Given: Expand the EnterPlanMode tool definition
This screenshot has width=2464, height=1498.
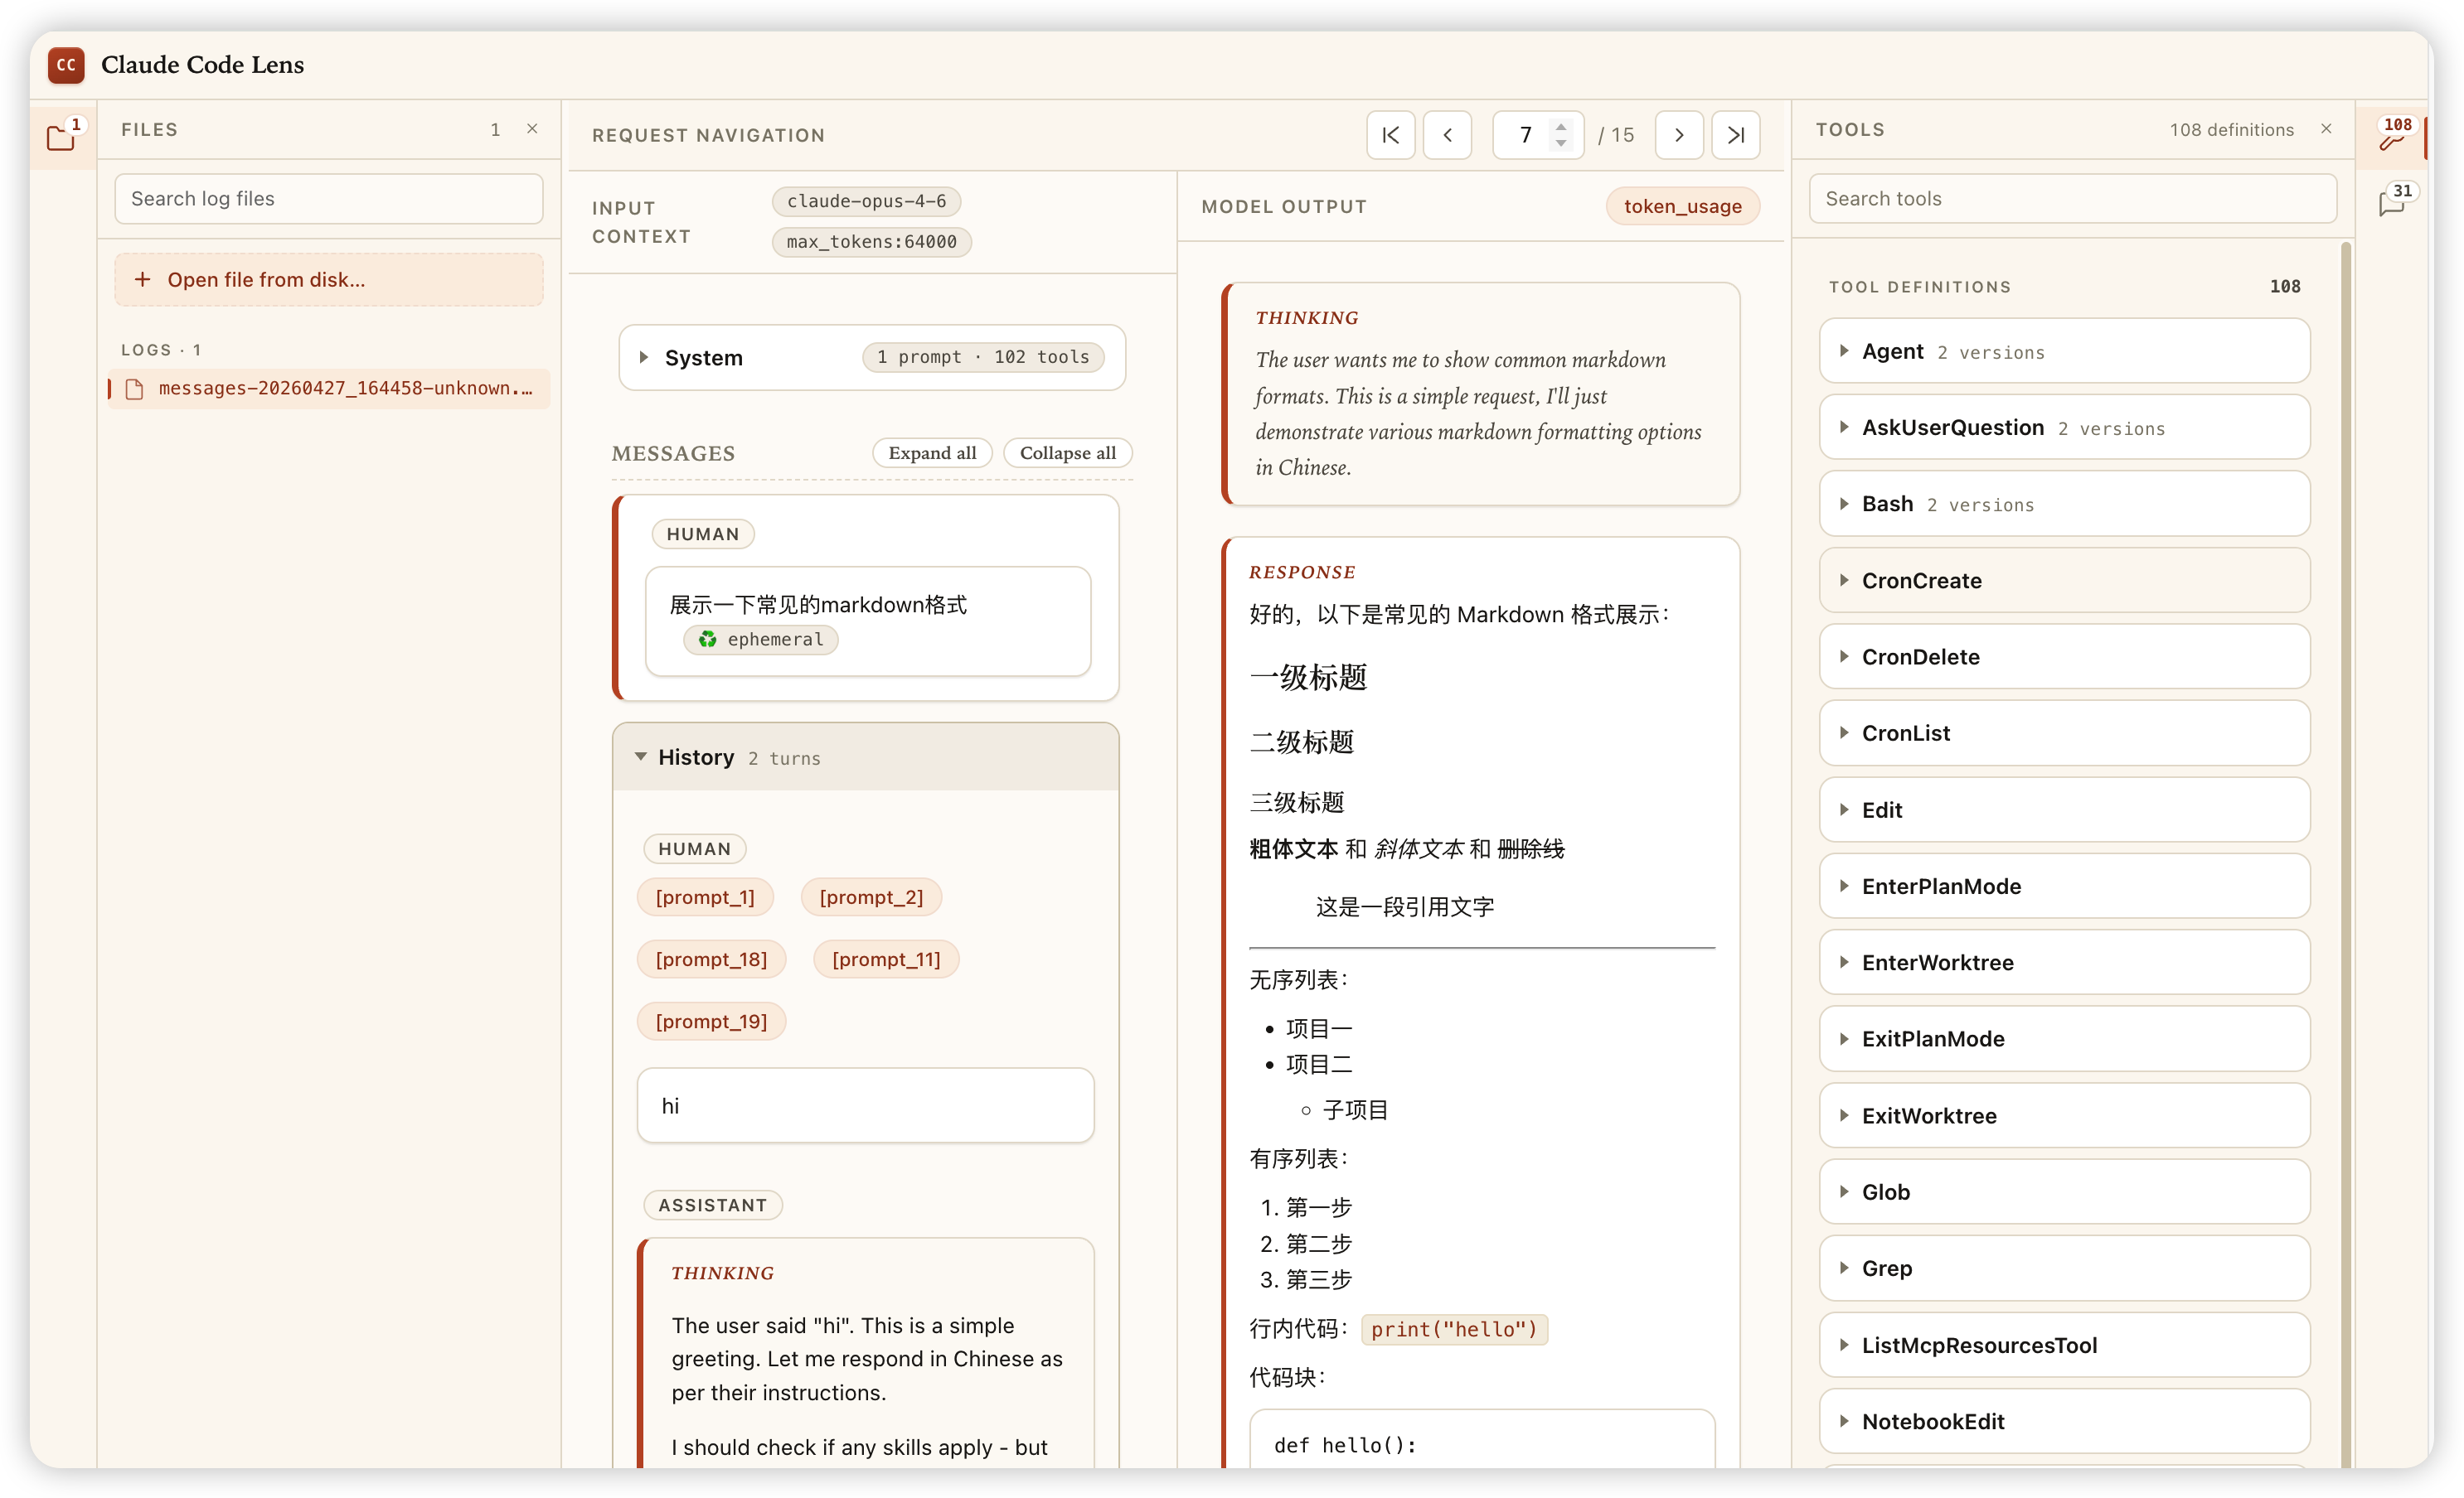Looking at the screenshot, I should (x=2065, y=887).
